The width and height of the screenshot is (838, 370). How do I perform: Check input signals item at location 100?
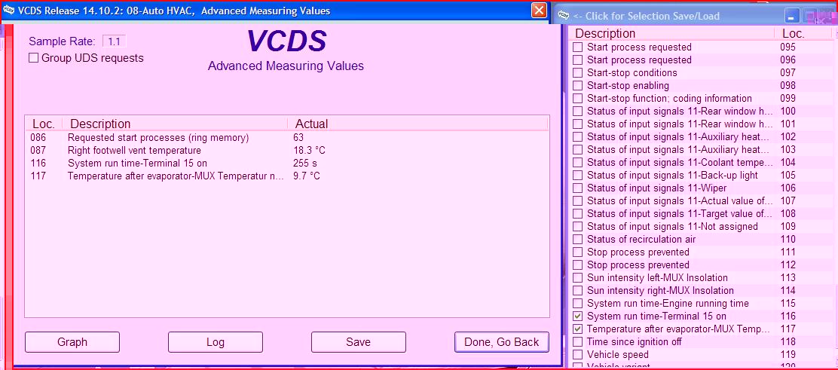coord(578,112)
